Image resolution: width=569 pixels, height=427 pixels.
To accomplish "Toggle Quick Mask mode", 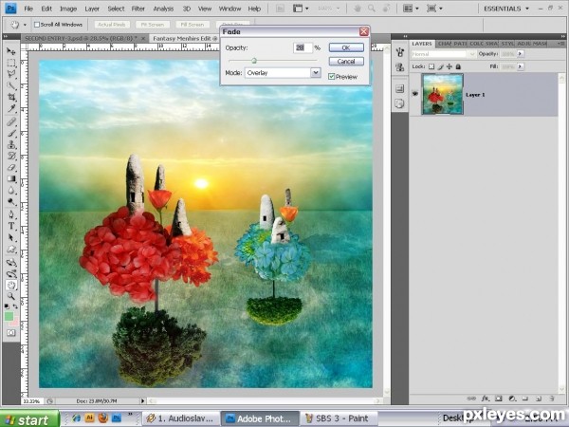I will click(x=11, y=333).
